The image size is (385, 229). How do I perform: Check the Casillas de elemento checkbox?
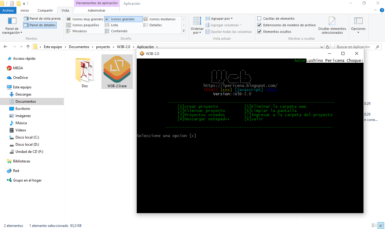(259, 18)
